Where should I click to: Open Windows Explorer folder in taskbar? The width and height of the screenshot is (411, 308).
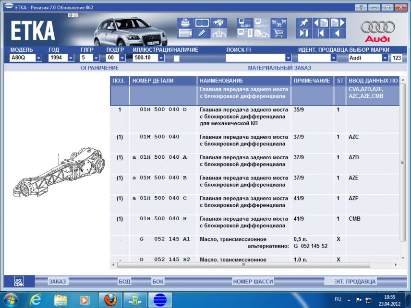pos(60,300)
